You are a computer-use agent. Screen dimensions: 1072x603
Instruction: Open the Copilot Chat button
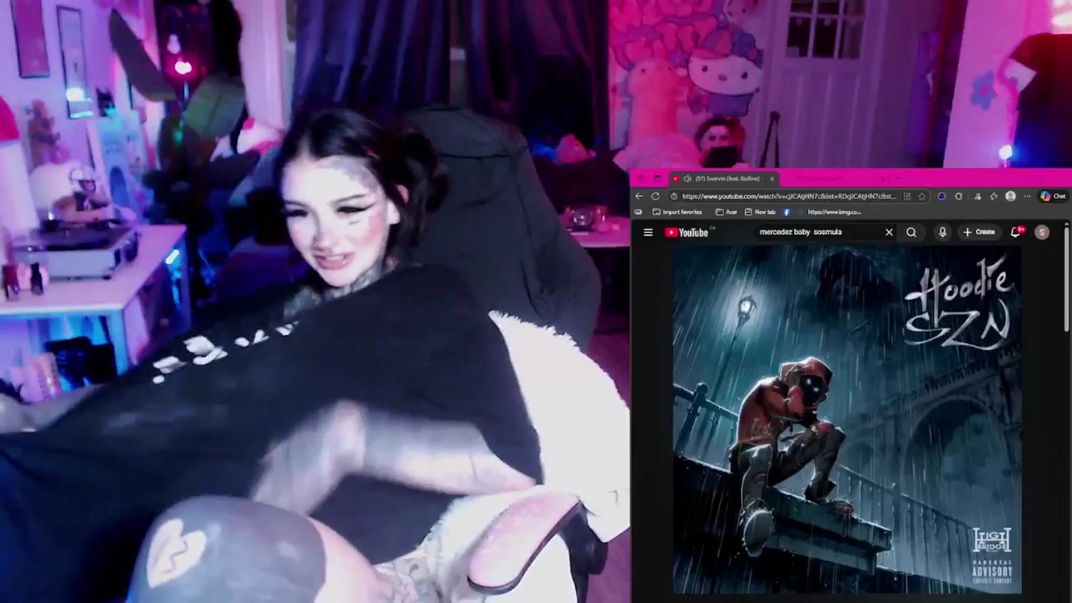point(1053,197)
